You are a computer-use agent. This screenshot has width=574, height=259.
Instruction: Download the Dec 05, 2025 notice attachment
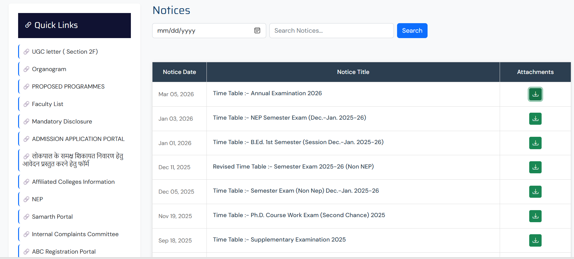(x=535, y=192)
